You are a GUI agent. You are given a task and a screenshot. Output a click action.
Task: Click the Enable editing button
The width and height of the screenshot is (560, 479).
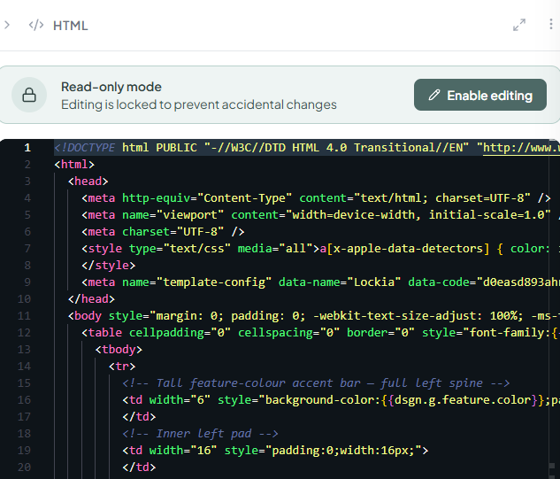(x=480, y=95)
